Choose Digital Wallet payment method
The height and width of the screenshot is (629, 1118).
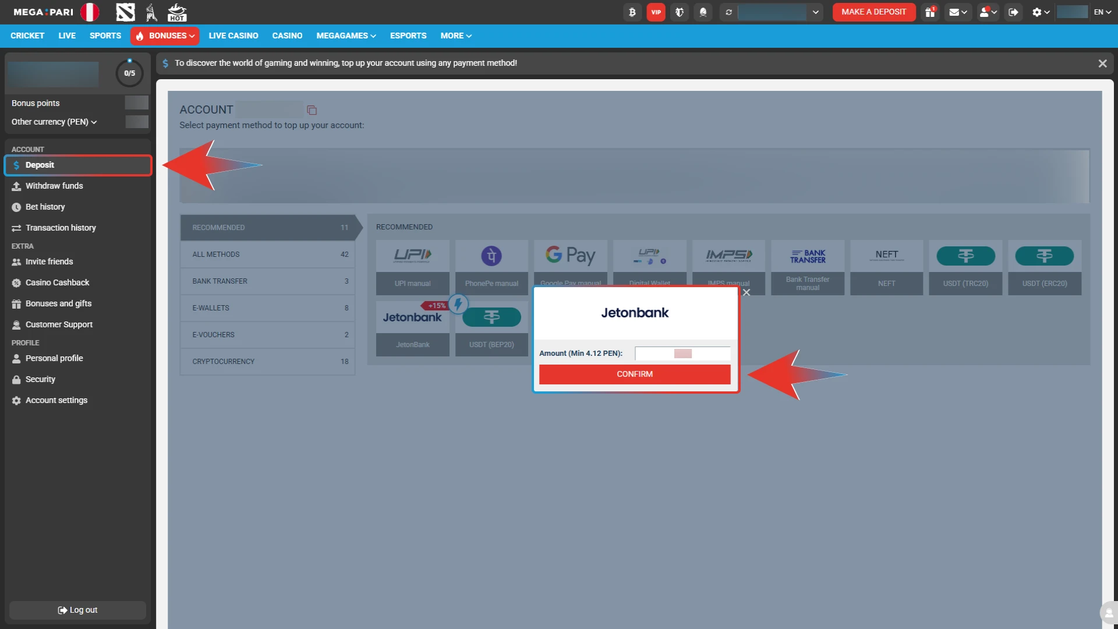pos(649,263)
